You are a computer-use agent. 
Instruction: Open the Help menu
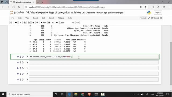pos(70,18)
